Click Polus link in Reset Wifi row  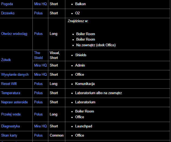(38, 84)
